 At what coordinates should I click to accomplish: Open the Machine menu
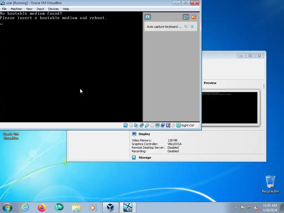[x=16, y=9]
